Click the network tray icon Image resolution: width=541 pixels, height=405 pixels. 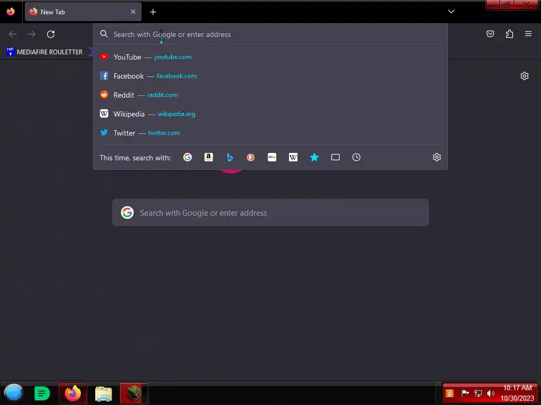click(478, 393)
